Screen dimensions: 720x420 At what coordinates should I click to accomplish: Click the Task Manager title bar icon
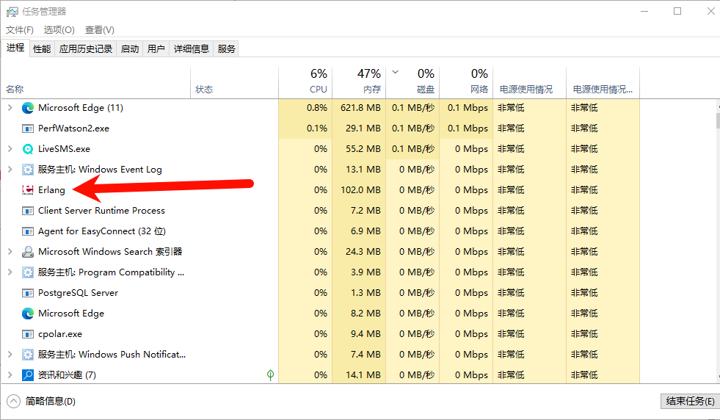pyautogui.click(x=12, y=12)
